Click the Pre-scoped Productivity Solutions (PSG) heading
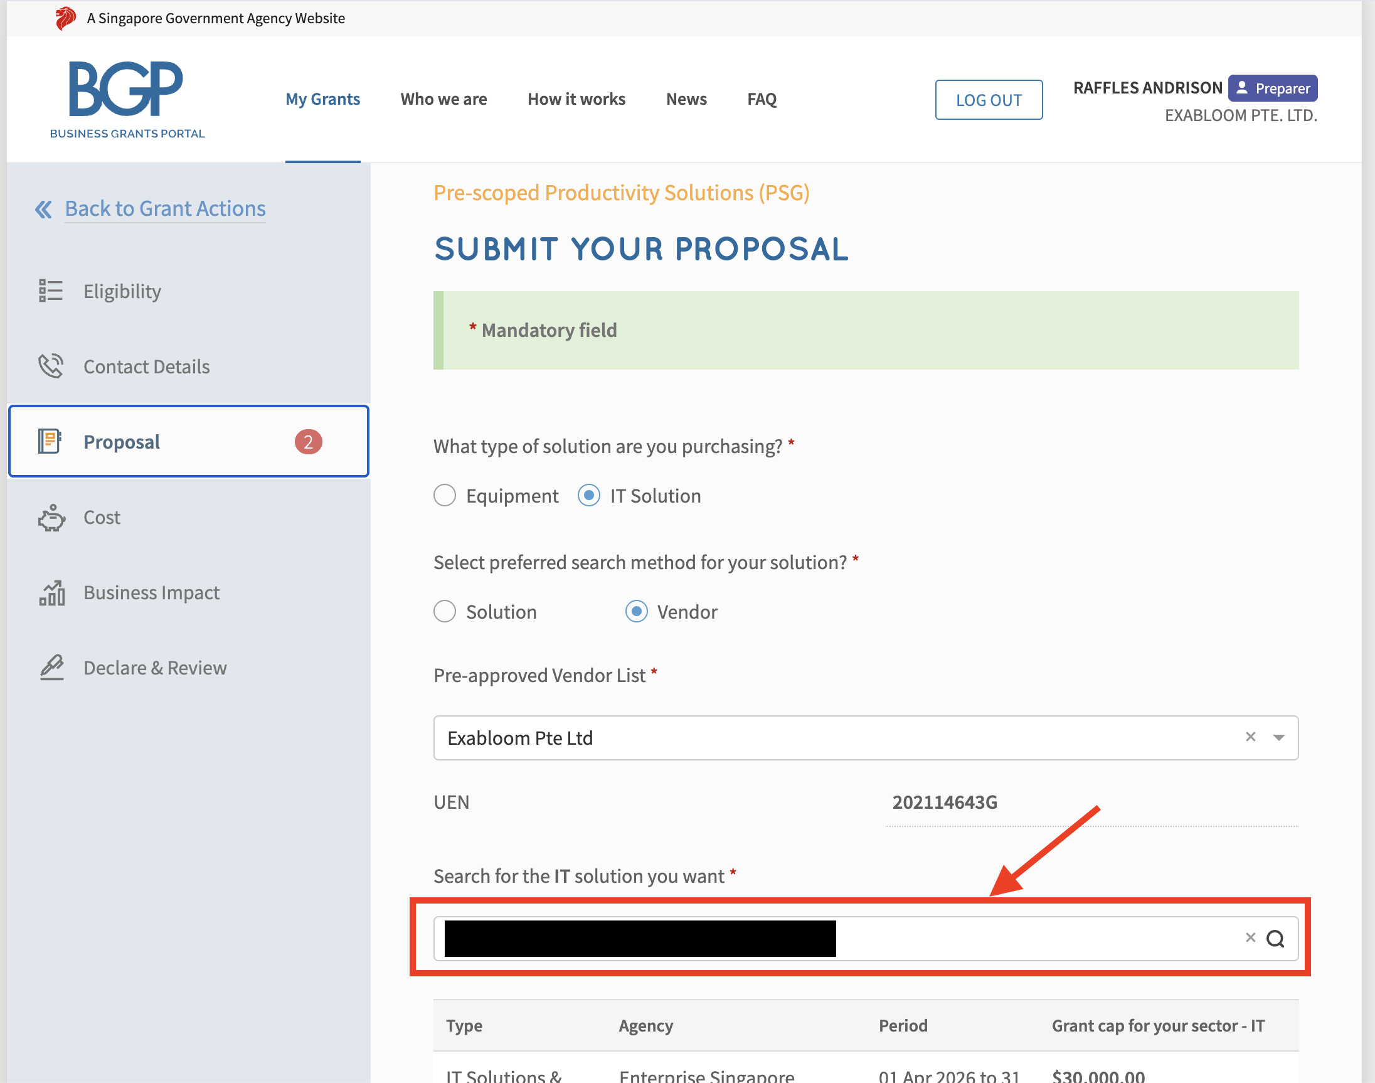Screen dimensions: 1375x1083 (621, 193)
